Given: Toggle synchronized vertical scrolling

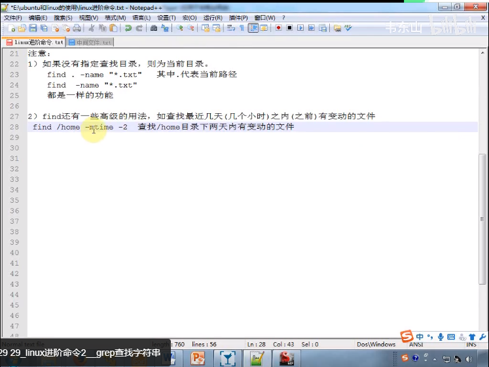Looking at the screenshot, I should click(x=205, y=28).
